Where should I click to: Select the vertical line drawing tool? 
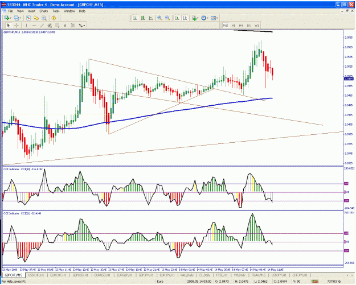click(x=26, y=26)
